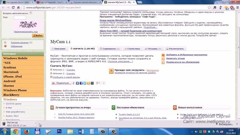Click the softportal.com address bar
The width and height of the screenshot is (240, 135).
coord(115,7)
